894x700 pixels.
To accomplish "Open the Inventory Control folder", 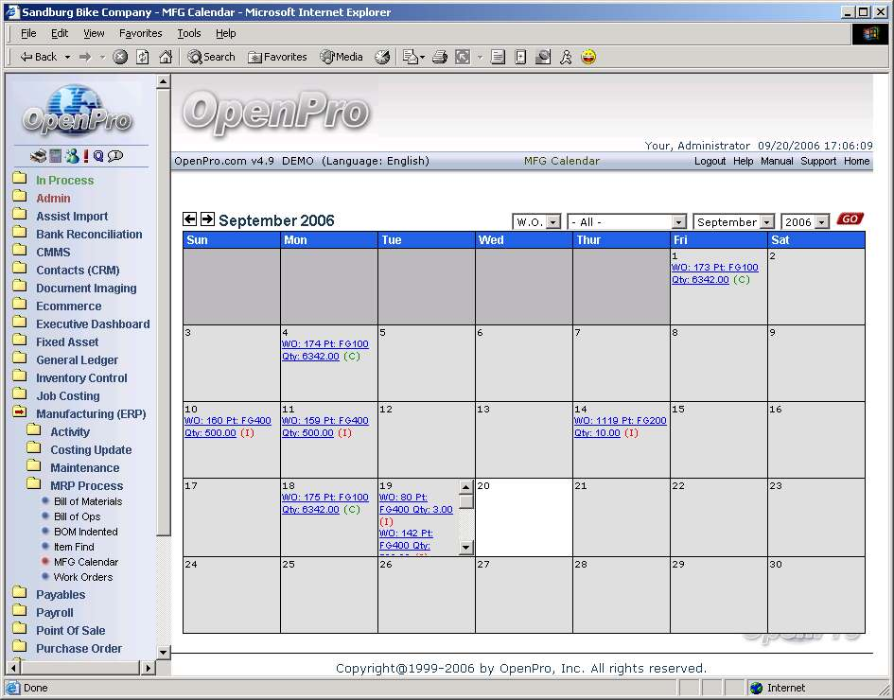I will [81, 377].
